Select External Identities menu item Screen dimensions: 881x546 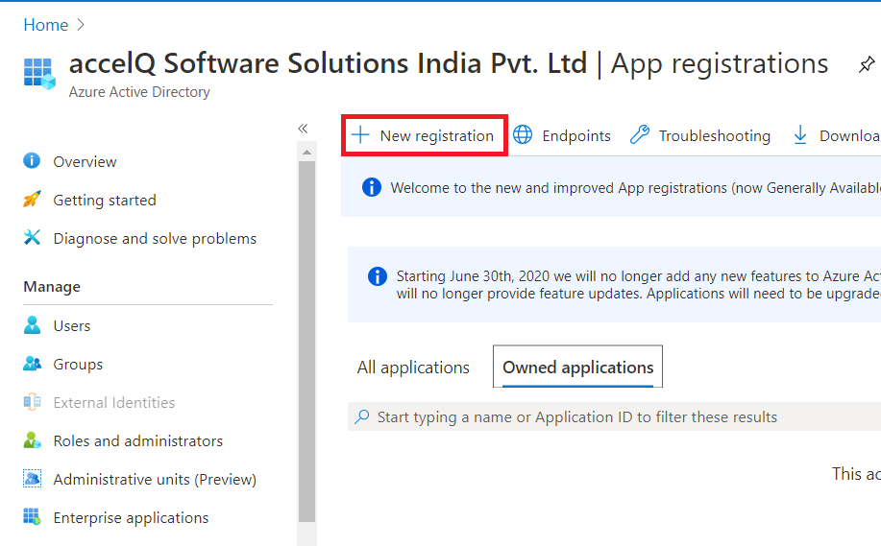(113, 403)
